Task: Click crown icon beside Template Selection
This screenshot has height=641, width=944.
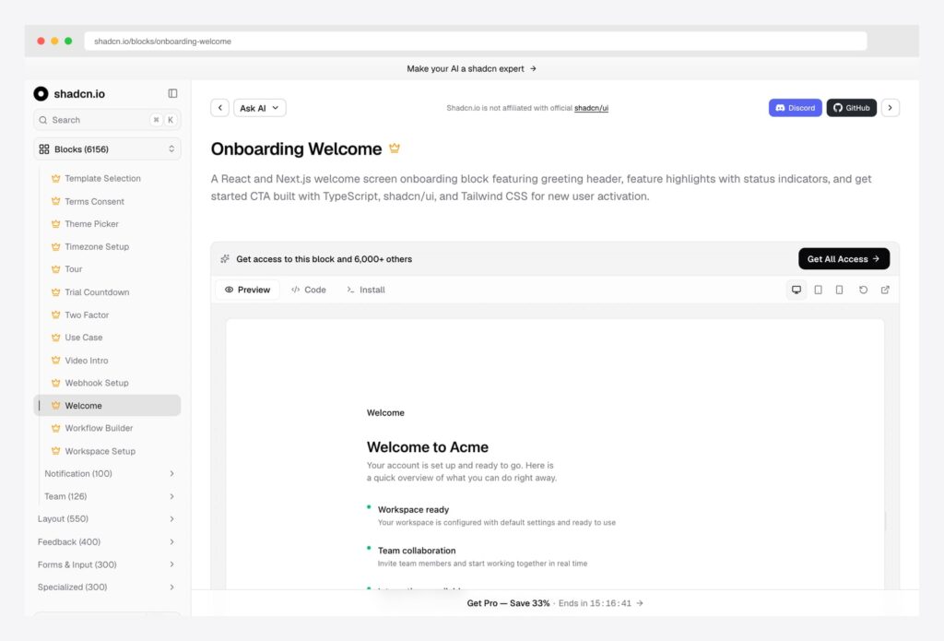Action: [x=56, y=178]
